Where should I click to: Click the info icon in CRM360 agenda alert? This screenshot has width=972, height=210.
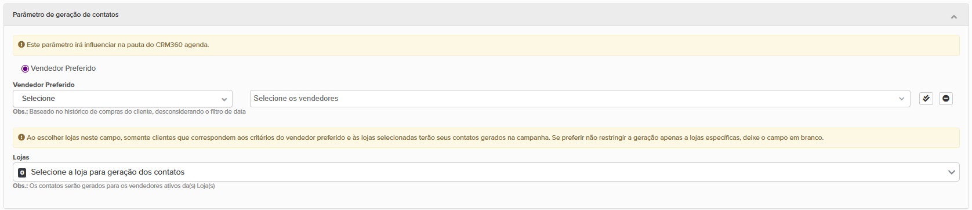pyautogui.click(x=21, y=45)
